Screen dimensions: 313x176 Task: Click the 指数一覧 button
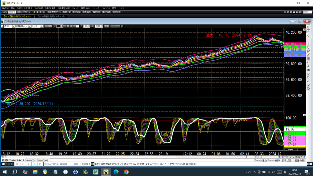tap(67, 12)
